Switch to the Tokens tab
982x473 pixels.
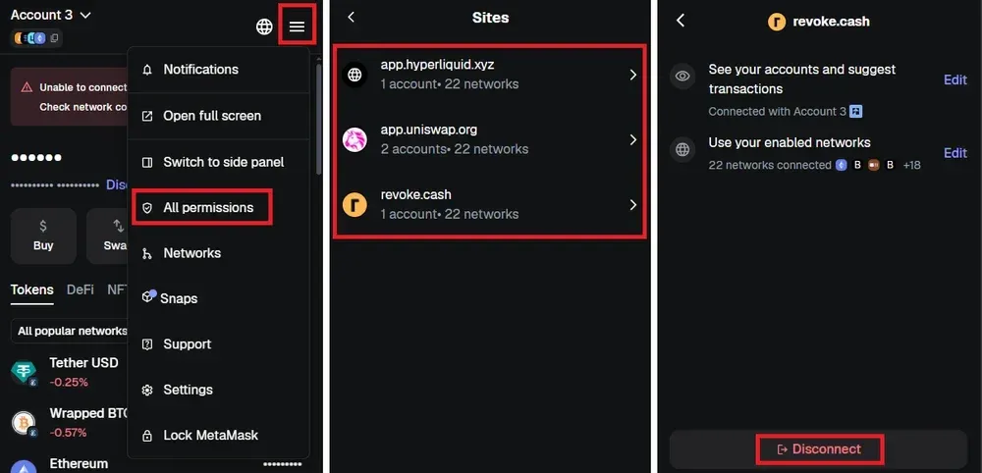(31, 289)
